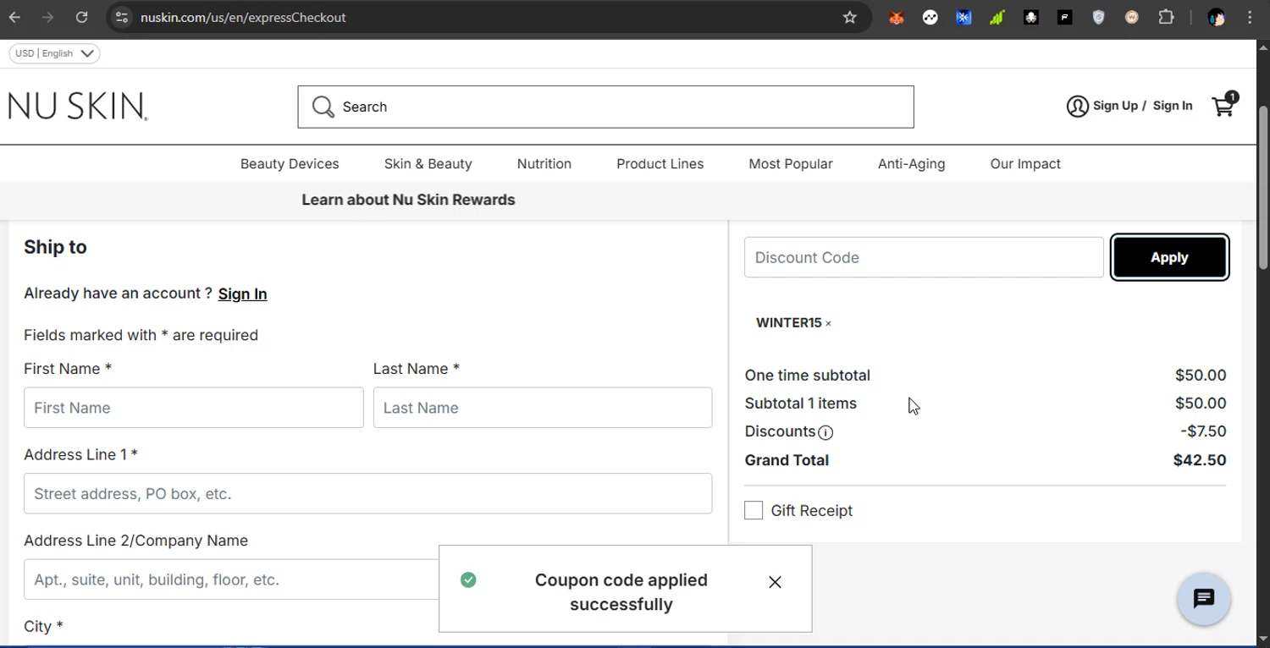Open the Anti-Aging menu

911,164
